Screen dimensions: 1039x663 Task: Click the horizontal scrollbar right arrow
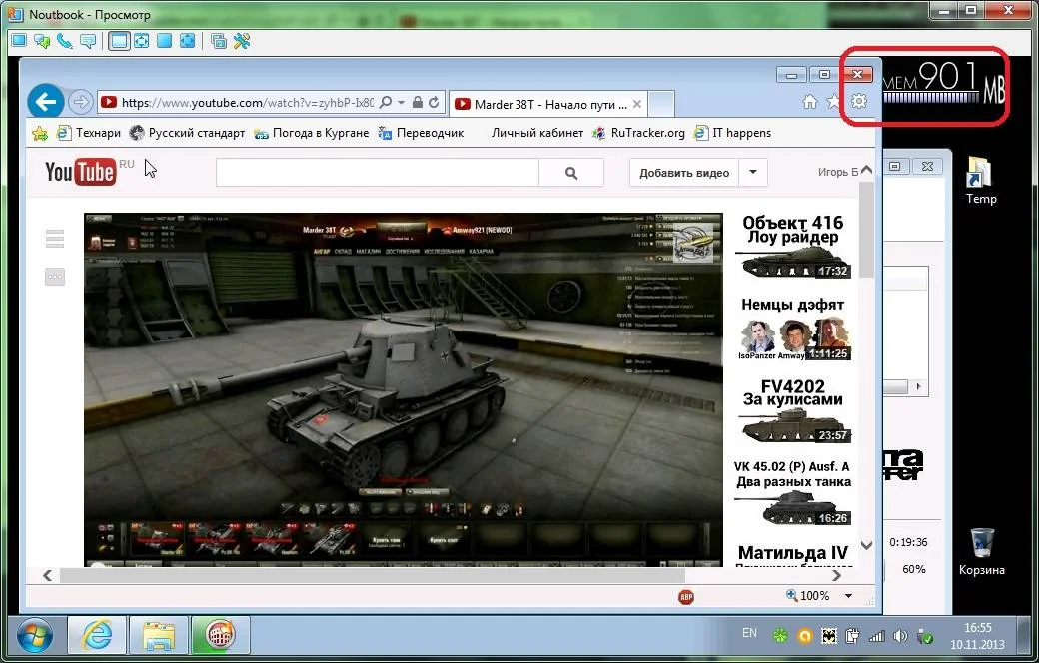[837, 575]
